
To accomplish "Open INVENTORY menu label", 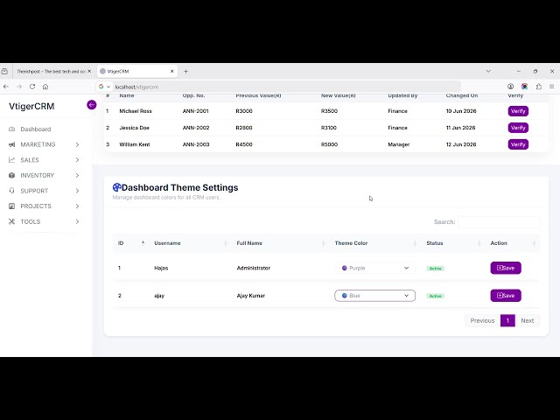I will (37, 175).
